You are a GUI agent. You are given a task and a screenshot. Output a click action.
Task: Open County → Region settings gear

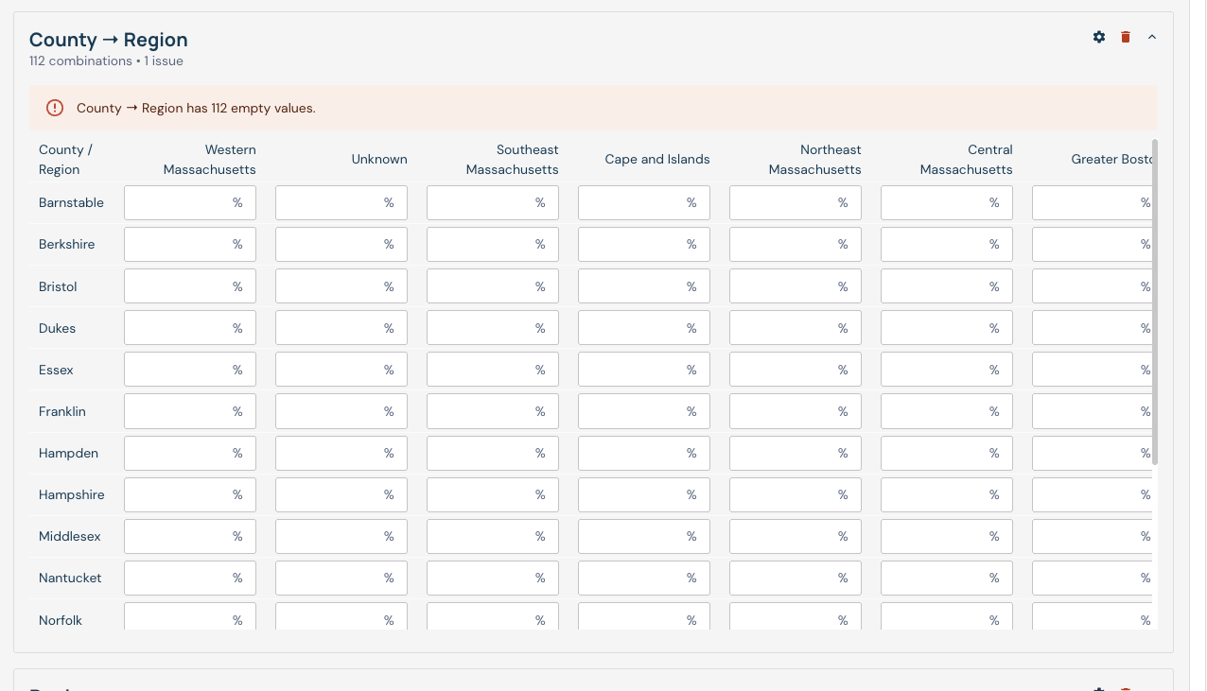tap(1099, 37)
